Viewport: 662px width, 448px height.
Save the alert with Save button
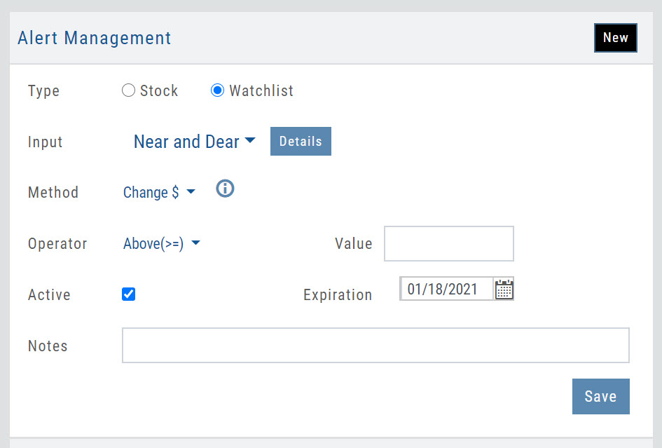tap(600, 396)
